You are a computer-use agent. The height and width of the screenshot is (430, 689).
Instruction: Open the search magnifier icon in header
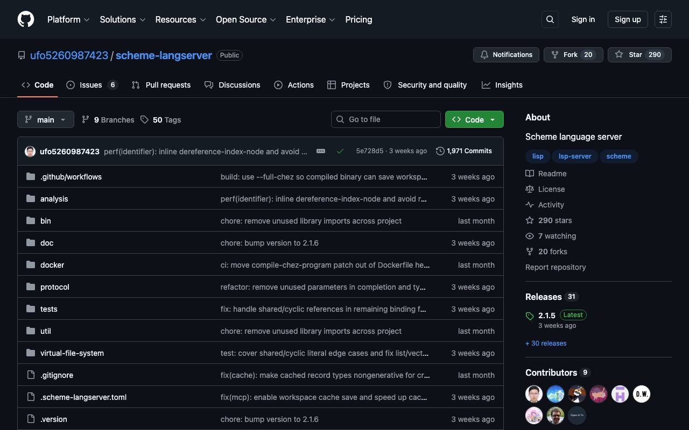(x=550, y=19)
